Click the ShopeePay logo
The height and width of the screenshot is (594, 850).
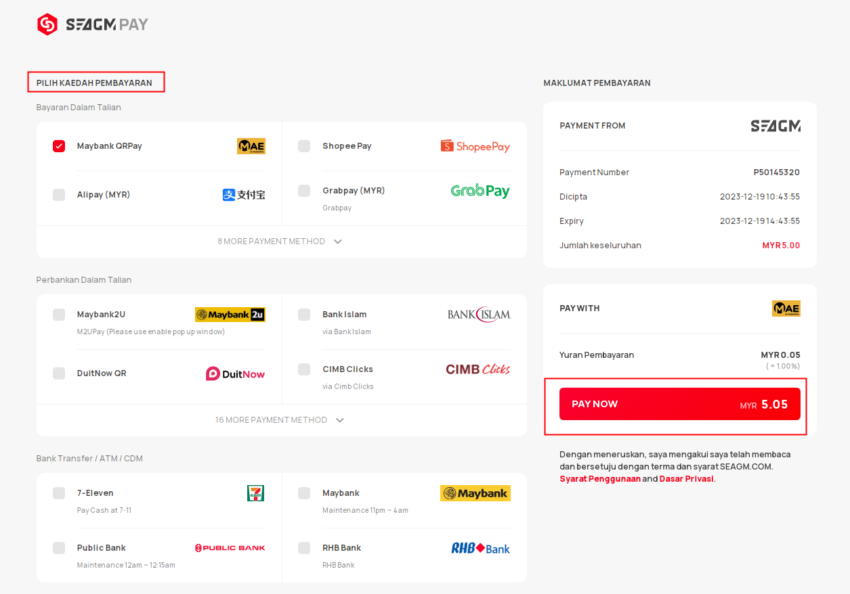[x=475, y=146]
